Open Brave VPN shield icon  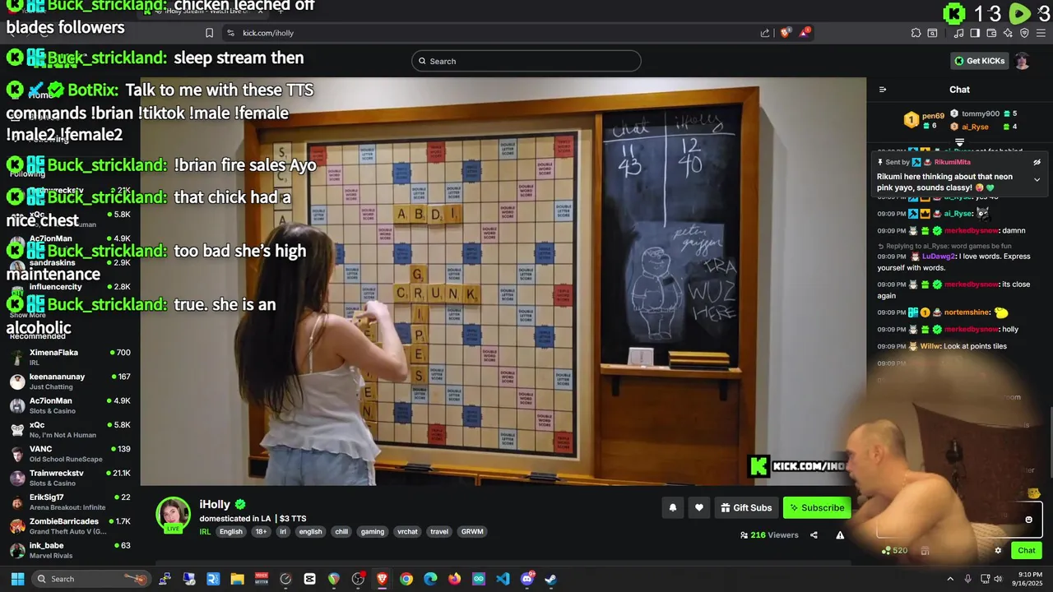(1024, 33)
